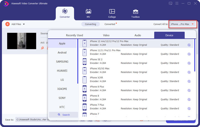The height and width of the screenshot is (127, 200).
Task: Select the iPhone X/XR profile
Action: [x=136, y=80]
